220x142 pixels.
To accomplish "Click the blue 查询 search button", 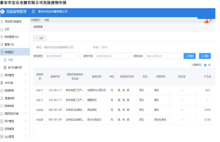I will click(190, 56).
